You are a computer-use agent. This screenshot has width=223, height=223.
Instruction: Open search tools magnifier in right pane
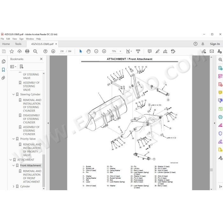[220, 60]
